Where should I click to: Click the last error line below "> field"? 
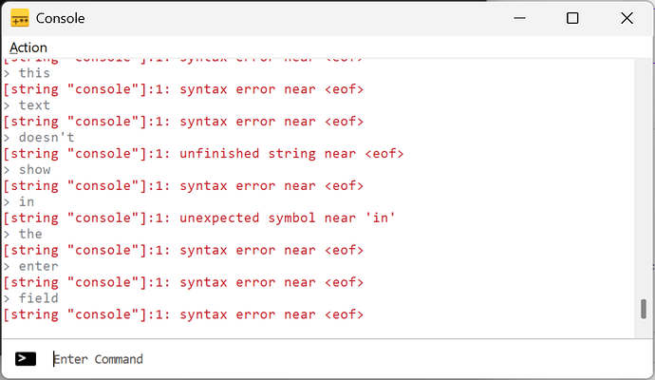pos(183,315)
